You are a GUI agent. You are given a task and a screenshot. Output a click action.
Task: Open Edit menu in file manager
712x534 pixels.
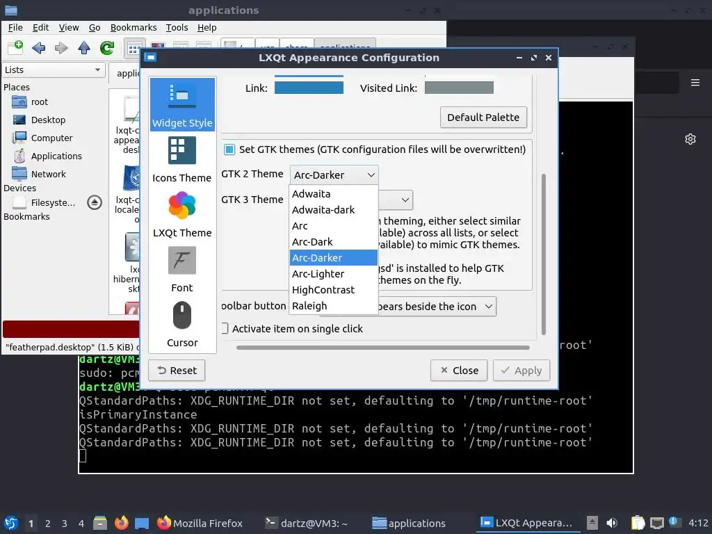[x=40, y=28]
